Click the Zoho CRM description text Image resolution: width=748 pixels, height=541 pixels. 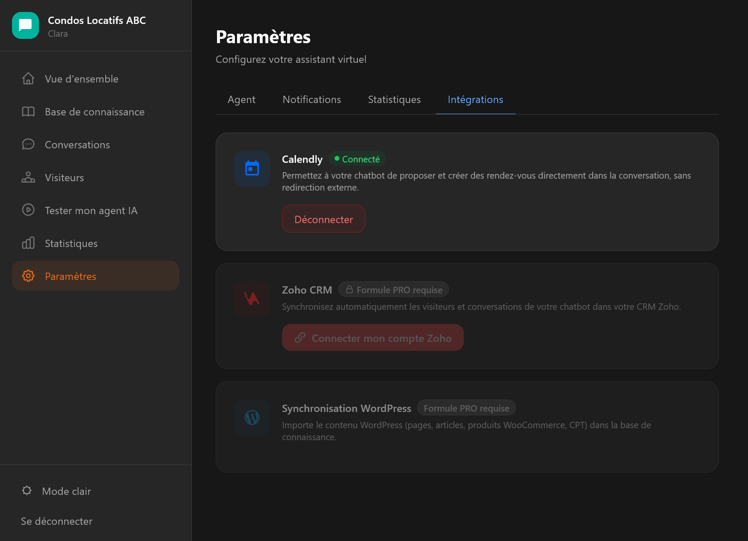click(481, 306)
